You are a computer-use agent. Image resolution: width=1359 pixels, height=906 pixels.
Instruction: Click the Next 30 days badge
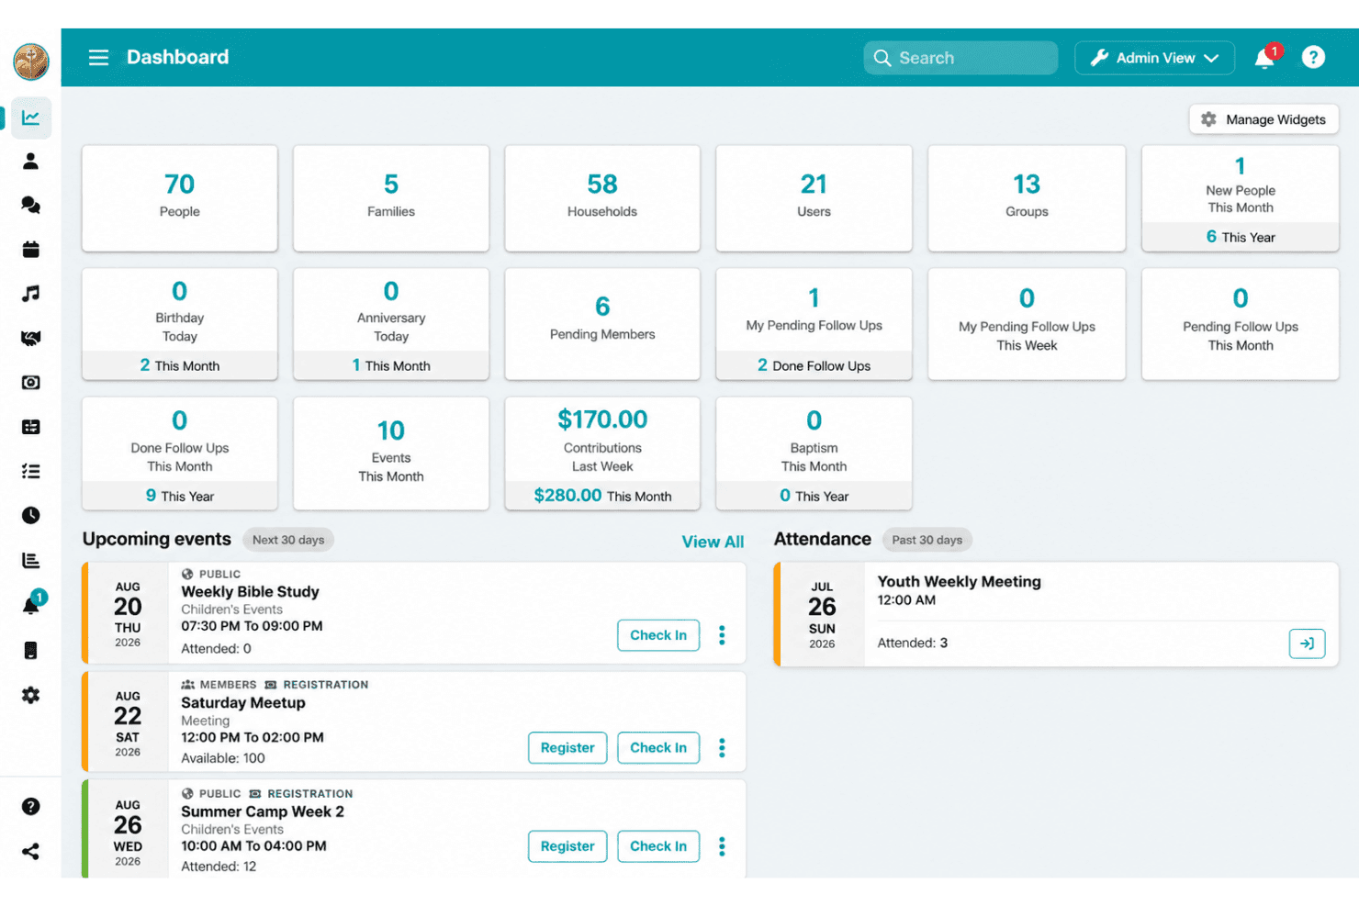(x=288, y=540)
